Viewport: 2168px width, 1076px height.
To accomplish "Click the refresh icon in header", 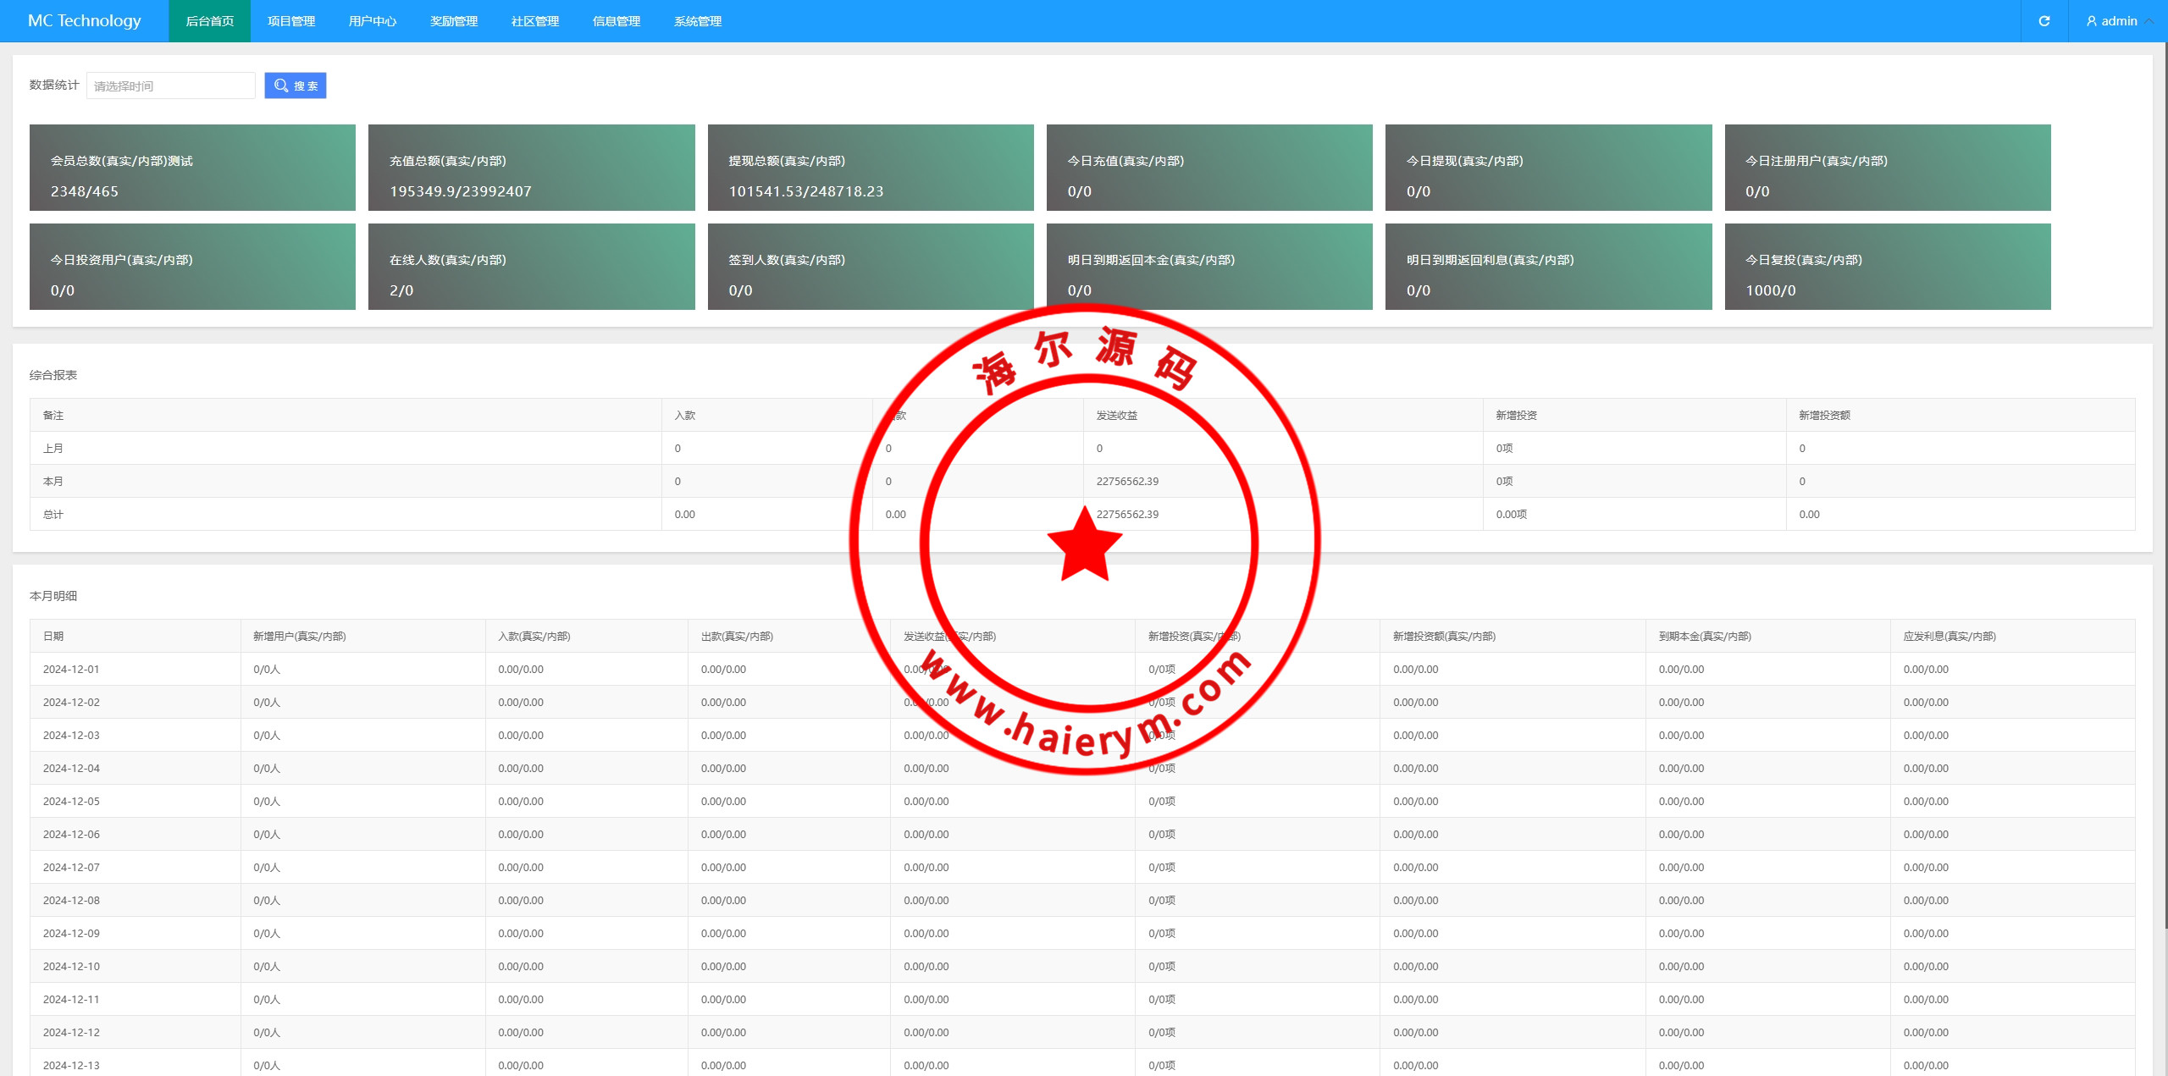I will coord(2044,21).
